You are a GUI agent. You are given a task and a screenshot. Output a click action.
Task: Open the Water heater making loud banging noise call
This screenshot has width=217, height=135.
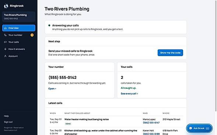pyautogui.click(x=87, y=120)
